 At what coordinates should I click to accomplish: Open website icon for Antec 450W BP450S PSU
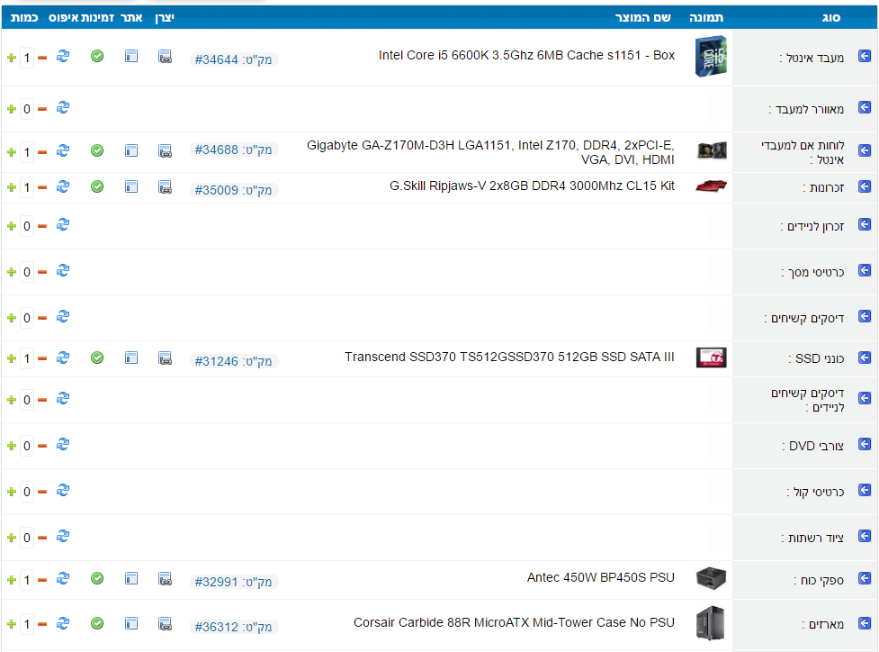point(131,578)
